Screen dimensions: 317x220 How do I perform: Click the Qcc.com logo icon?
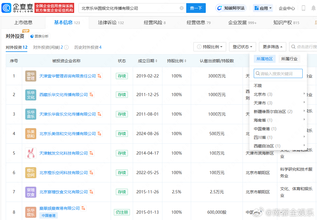pyautogui.click(x=6, y=8)
